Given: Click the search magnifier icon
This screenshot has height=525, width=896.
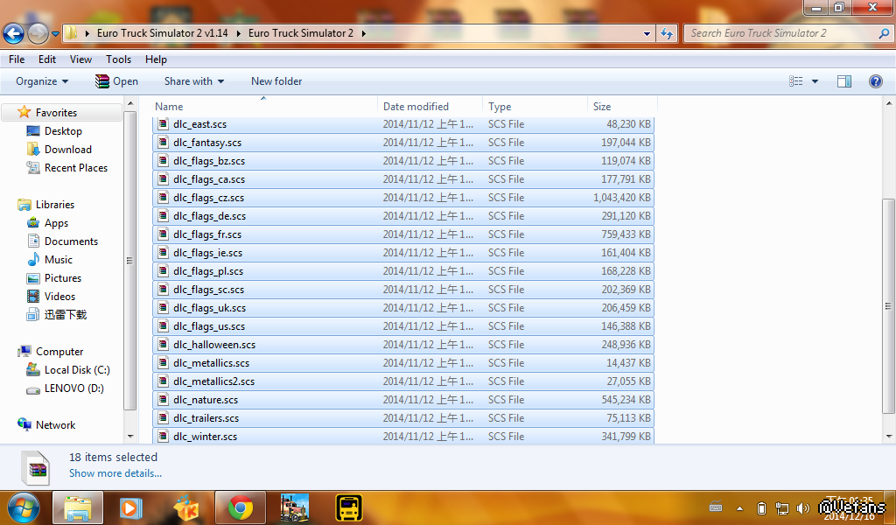Looking at the screenshot, I should 884,33.
